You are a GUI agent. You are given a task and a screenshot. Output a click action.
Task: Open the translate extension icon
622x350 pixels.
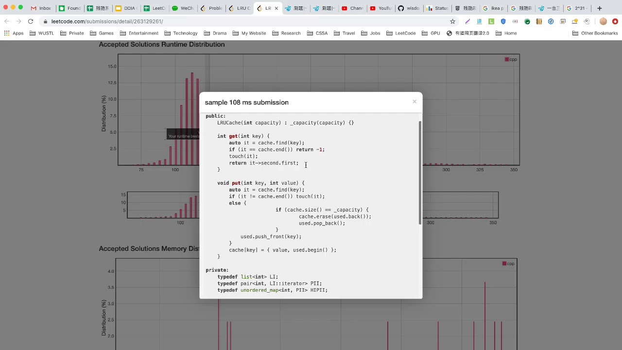click(x=479, y=21)
